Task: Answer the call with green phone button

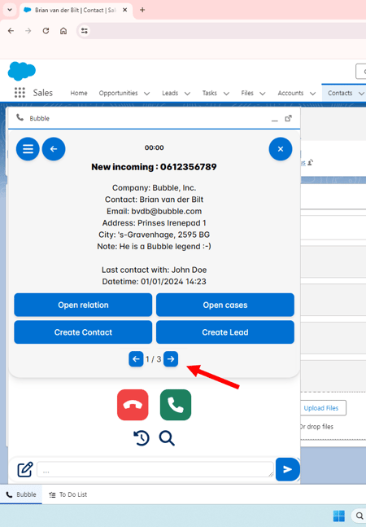Action: (176, 405)
